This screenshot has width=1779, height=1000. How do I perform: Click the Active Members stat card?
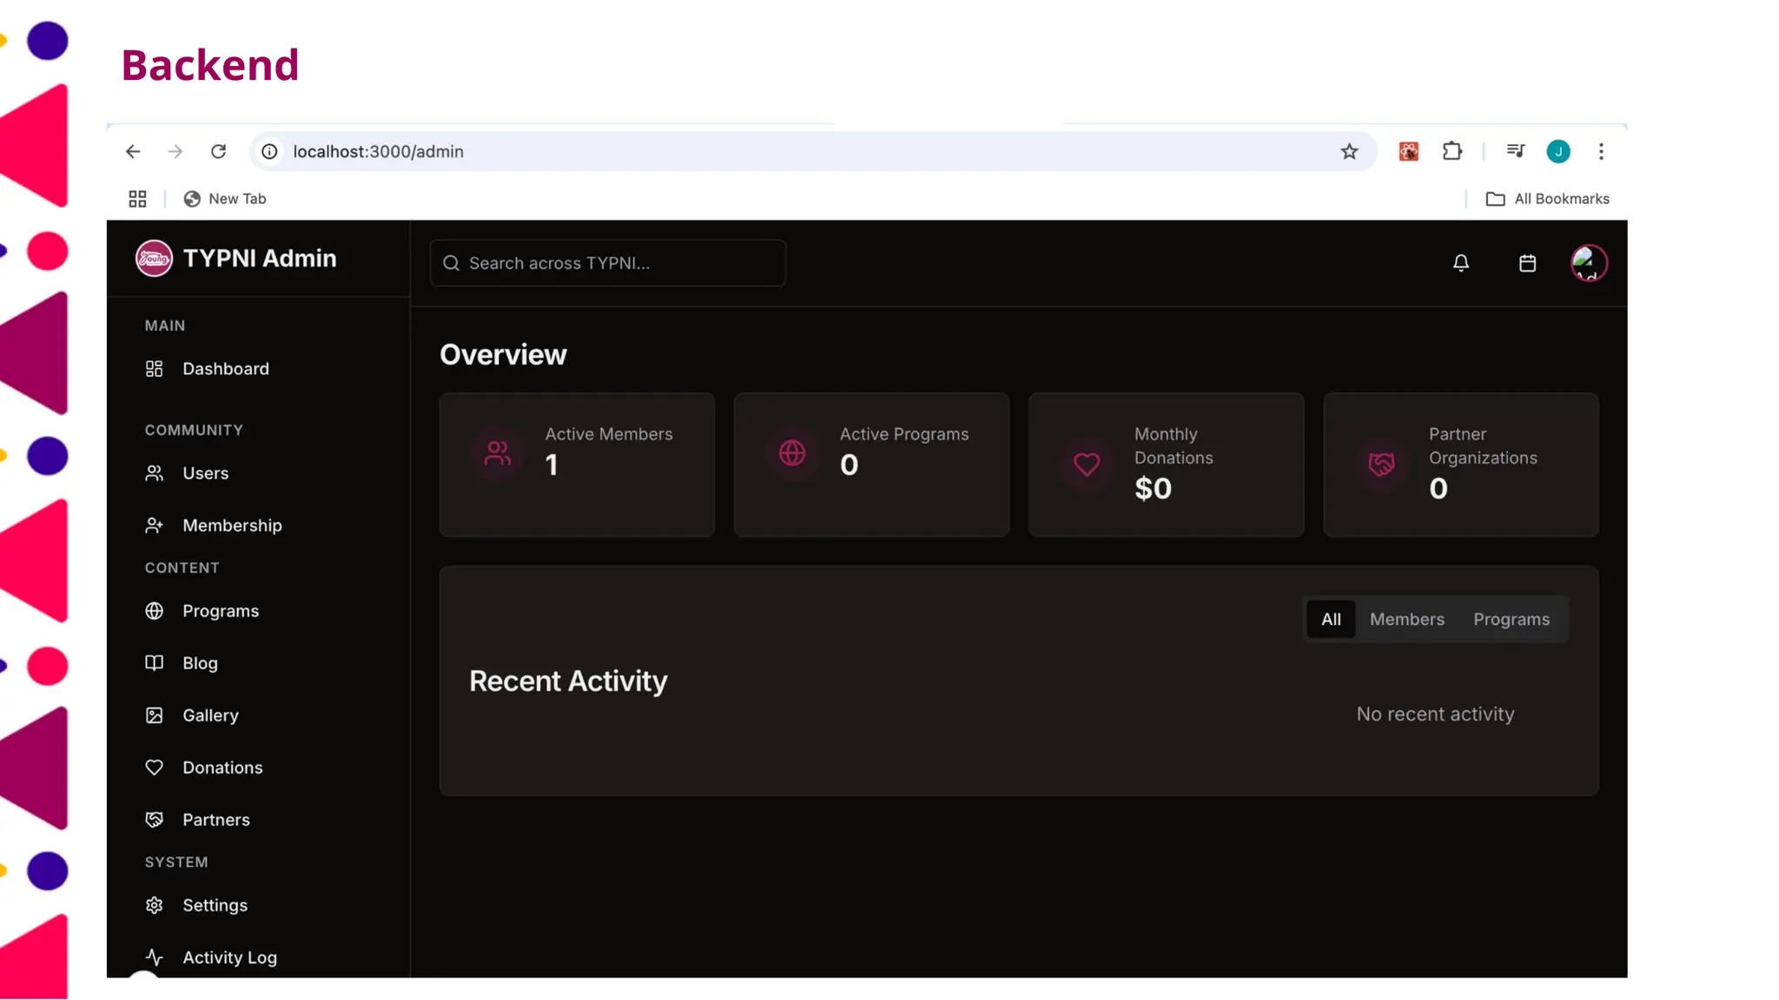[577, 464]
